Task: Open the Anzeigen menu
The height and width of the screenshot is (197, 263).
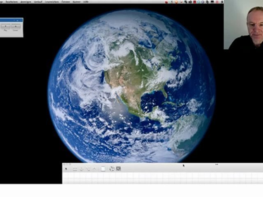Action: click(x=26, y=2)
